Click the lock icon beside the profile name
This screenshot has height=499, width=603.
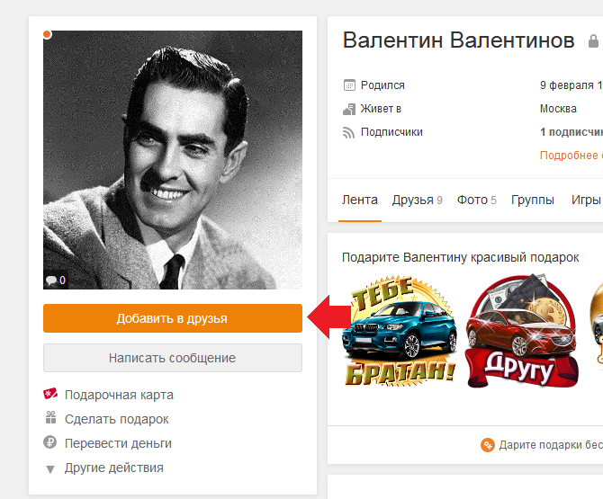click(593, 41)
